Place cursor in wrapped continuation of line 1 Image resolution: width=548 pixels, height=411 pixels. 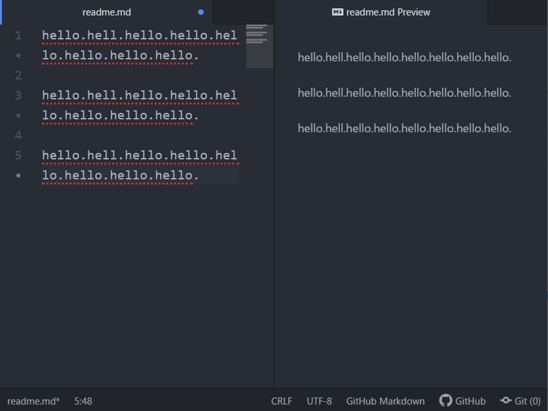coord(120,55)
